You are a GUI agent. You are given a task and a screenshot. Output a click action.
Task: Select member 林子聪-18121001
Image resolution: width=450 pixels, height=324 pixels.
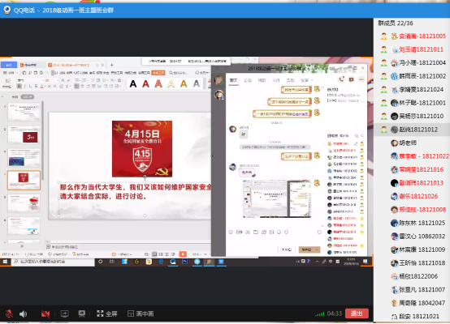click(412, 103)
